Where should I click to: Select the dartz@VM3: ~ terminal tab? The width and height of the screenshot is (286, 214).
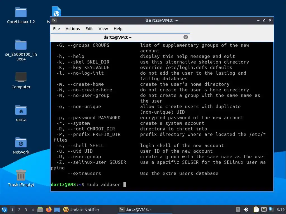tap(118, 37)
